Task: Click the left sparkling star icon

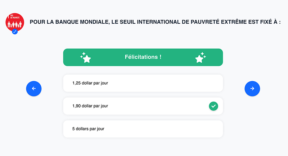Action: (85, 57)
